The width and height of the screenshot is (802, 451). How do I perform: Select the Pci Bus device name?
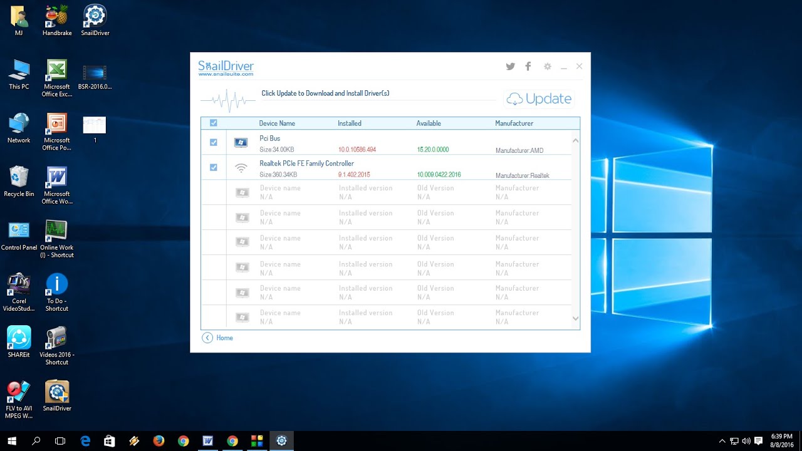270,138
